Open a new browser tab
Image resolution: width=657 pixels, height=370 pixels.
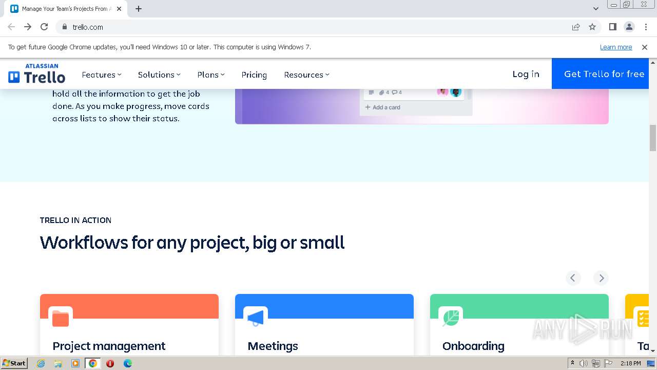[139, 9]
